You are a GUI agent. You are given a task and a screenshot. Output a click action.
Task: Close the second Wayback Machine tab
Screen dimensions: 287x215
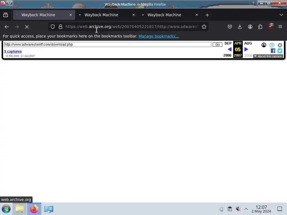pyautogui.click(x=134, y=15)
